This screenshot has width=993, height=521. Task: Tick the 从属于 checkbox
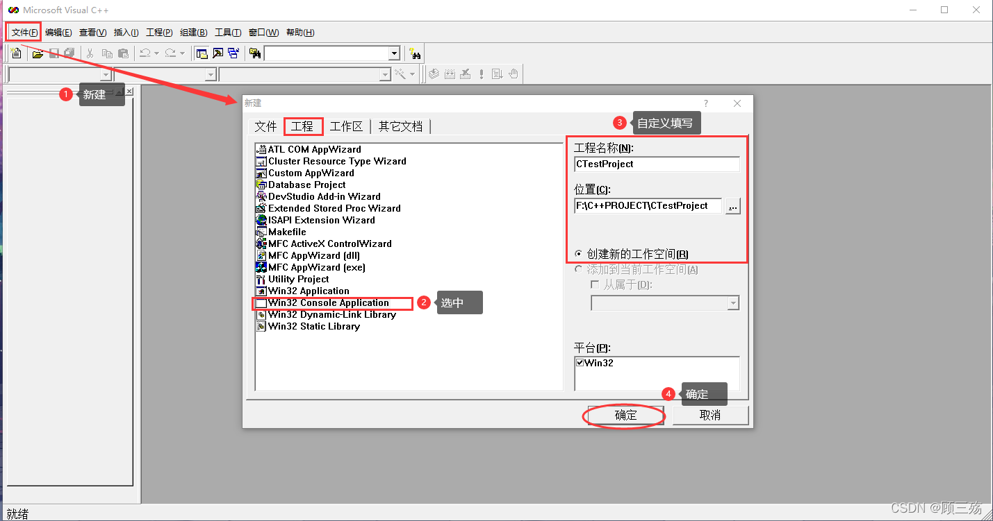click(594, 284)
